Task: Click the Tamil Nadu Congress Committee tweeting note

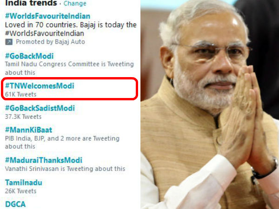Action: [x=69, y=68]
